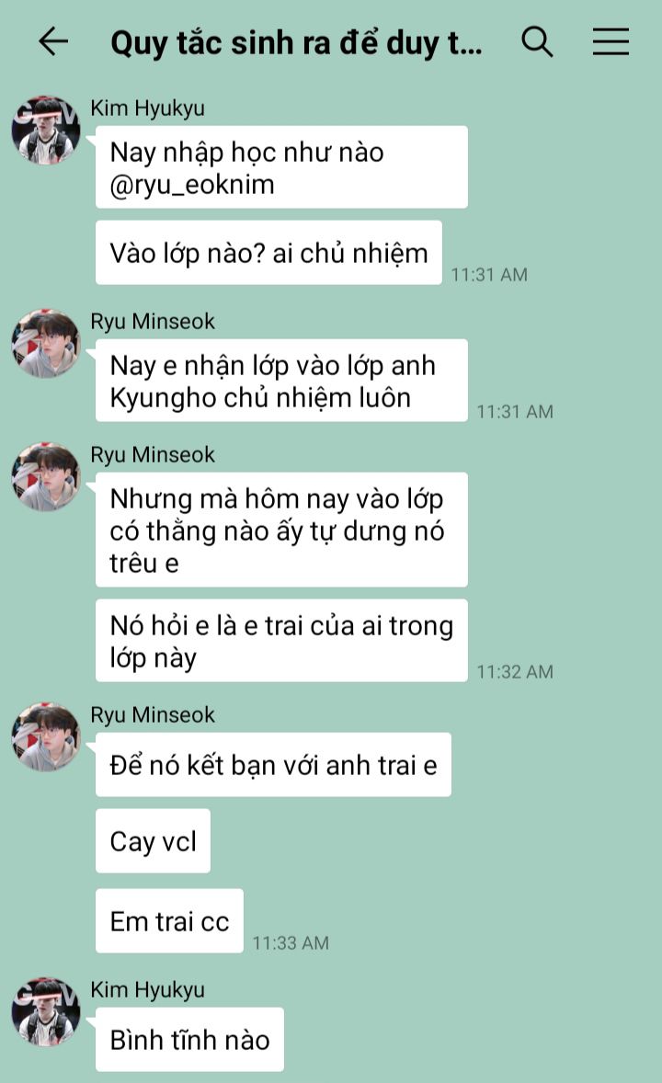Image resolution: width=662 pixels, height=1083 pixels.
Task: Tap message 'Để nó kết bạn với anh trai e'
Action: (273, 765)
